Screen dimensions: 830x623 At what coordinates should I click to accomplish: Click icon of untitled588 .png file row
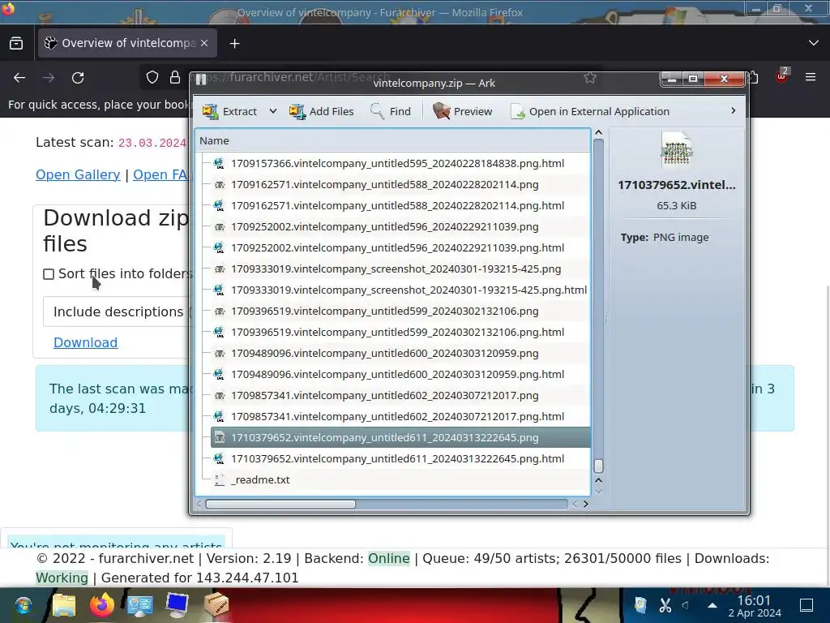219,184
